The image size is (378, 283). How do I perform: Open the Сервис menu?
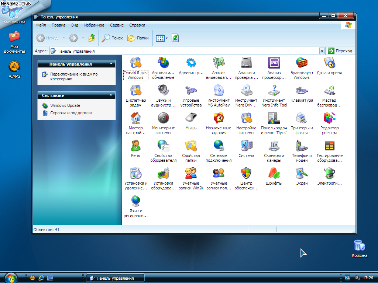point(117,25)
